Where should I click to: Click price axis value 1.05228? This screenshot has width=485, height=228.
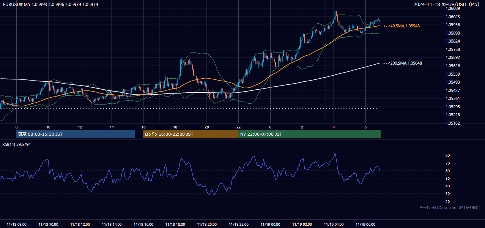(x=452, y=115)
